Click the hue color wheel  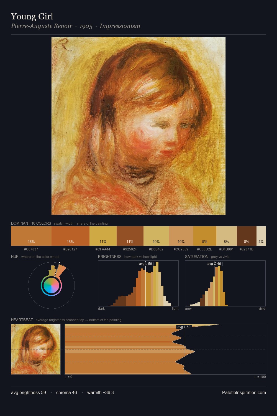(51, 285)
